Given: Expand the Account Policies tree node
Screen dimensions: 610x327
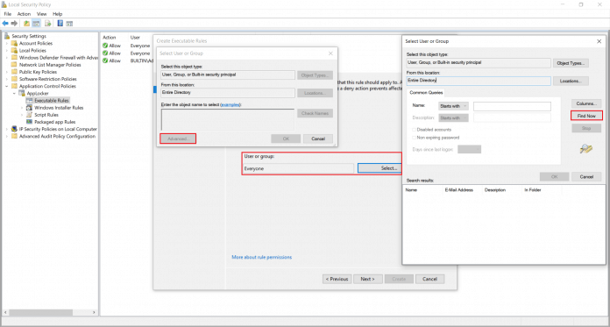Looking at the screenshot, I should coord(7,43).
